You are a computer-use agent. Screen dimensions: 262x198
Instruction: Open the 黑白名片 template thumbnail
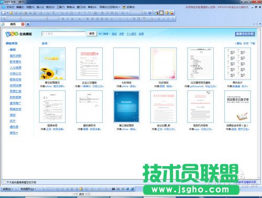click(237, 64)
